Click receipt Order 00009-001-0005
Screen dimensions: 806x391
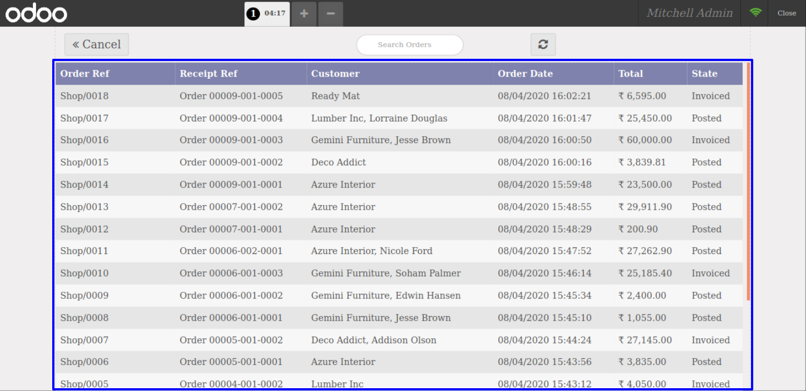coord(231,96)
